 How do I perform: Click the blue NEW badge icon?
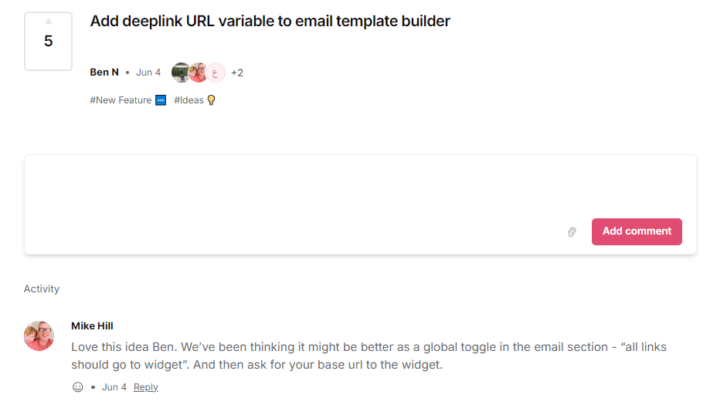click(x=161, y=100)
